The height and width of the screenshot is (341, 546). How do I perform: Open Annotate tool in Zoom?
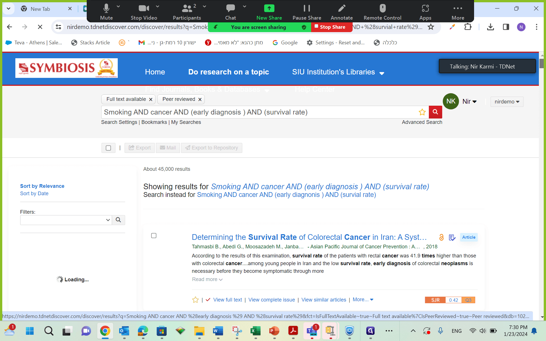click(342, 12)
